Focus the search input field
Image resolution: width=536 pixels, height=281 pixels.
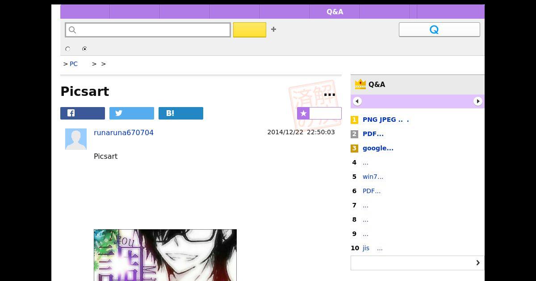click(148, 30)
